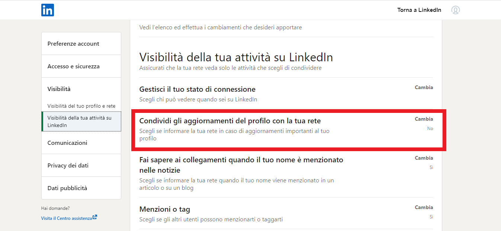Click Cambia for Condividi gli aggiornamenti del profilo
This screenshot has height=231, width=501.
[424, 119]
